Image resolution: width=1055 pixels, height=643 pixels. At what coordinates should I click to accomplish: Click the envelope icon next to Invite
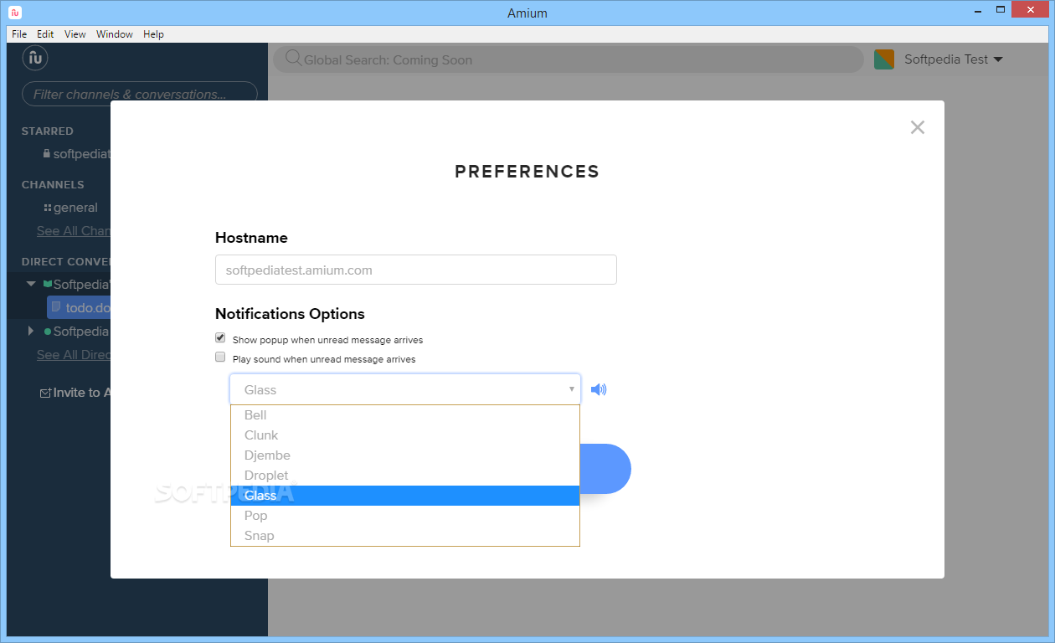coord(45,393)
